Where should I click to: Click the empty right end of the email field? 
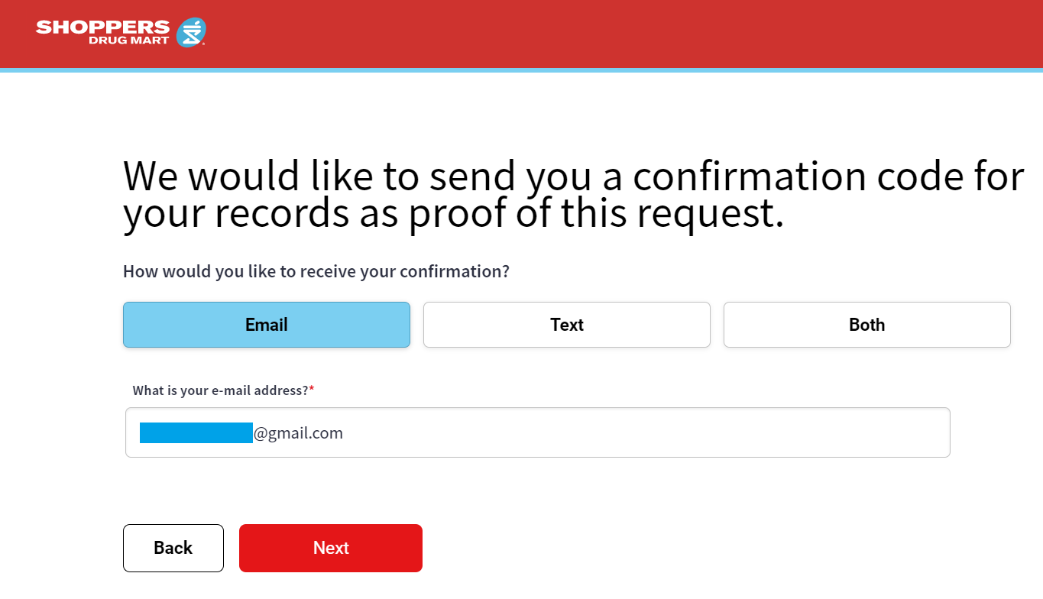pos(841,432)
